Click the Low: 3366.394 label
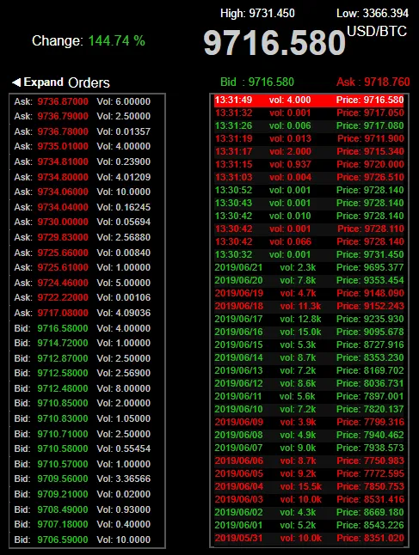Viewport: 419px width, 555px height. pos(373,14)
